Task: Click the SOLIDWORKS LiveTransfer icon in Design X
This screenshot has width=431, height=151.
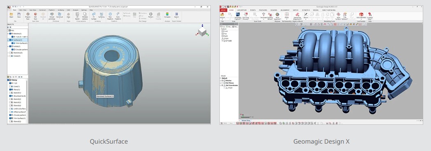Action: 361,16
